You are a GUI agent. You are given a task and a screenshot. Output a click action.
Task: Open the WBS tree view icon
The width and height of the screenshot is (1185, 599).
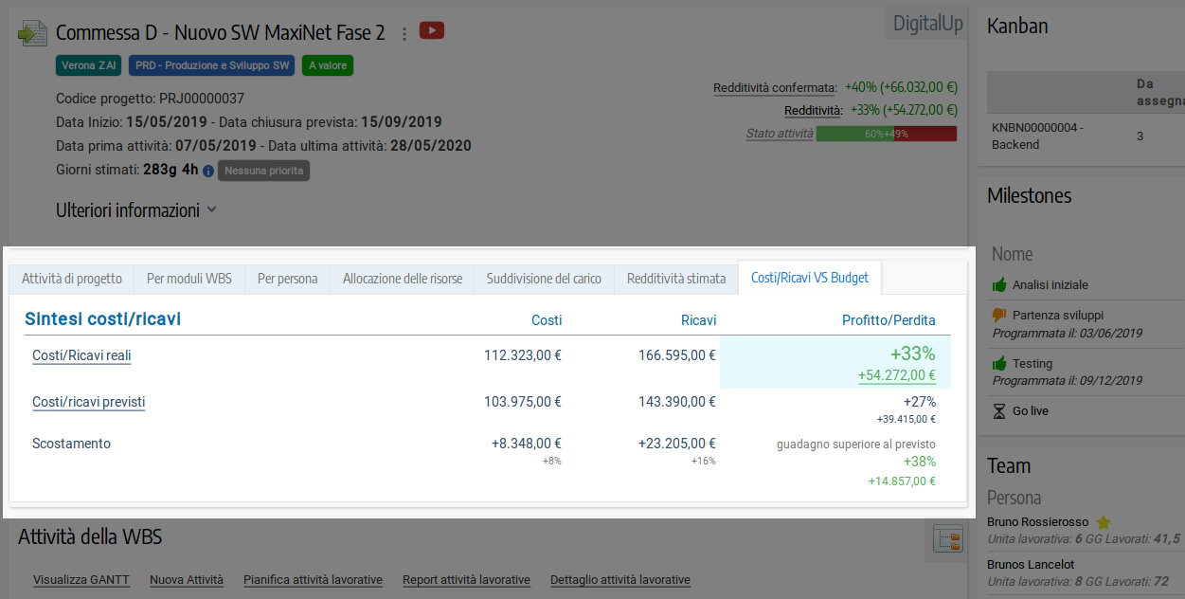click(947, 540)
